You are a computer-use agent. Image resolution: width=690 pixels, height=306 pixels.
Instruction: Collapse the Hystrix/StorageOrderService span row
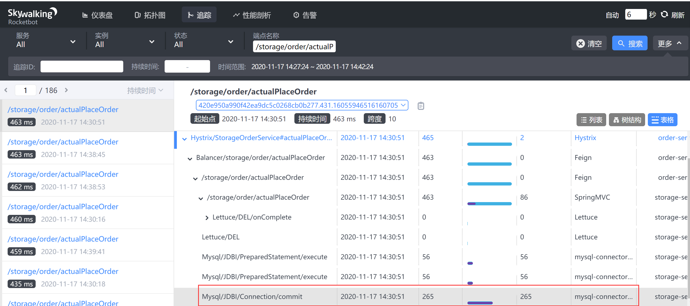(x=184, y=139)
